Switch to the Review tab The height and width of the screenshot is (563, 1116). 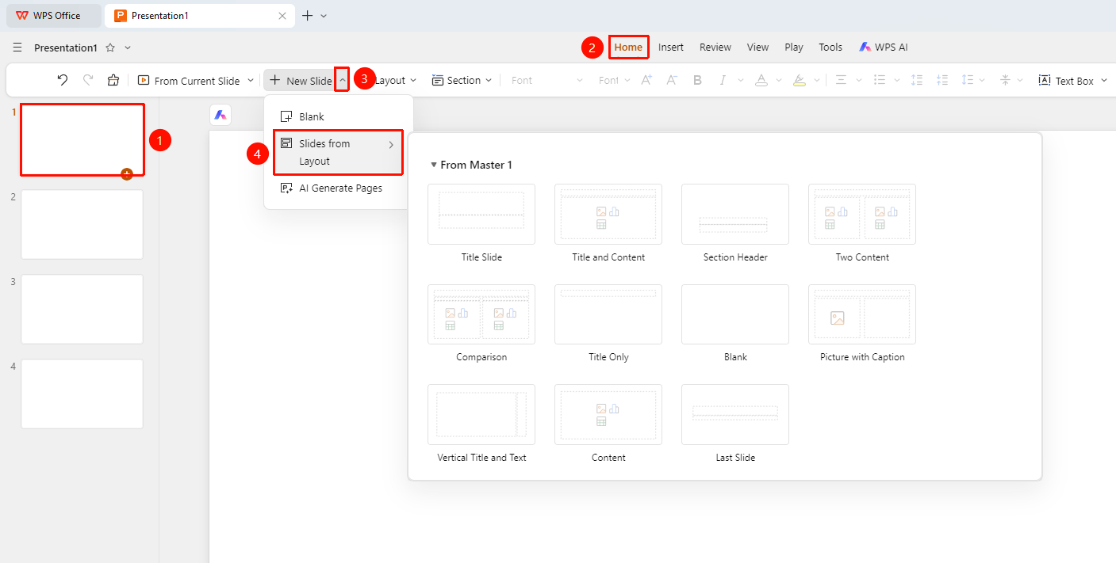715,48
